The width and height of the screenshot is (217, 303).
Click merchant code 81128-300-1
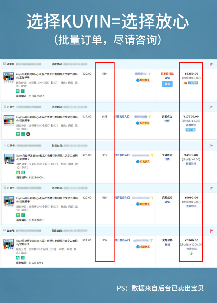[x=36, y=263]
